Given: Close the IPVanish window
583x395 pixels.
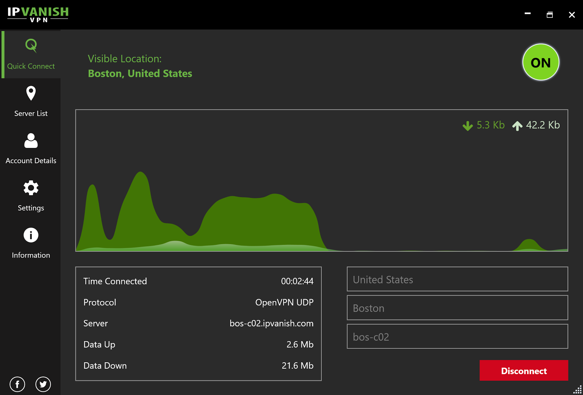Looking at the screenshot, I should coord(572,15).
